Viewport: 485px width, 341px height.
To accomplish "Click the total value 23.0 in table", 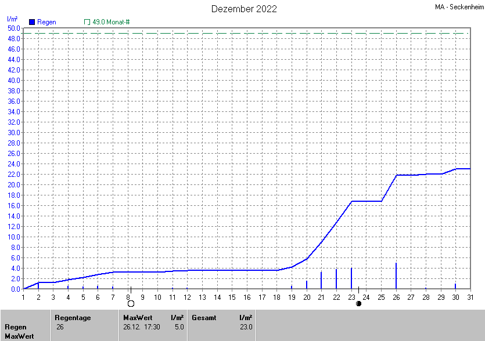I will coord(246,327).
